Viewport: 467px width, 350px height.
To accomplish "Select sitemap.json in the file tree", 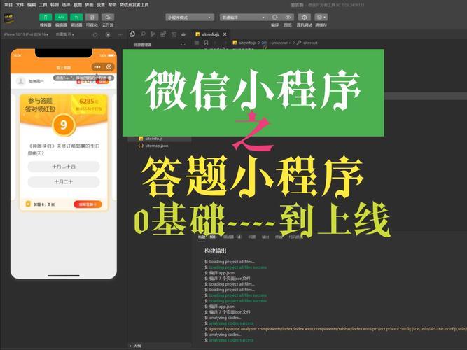I will pyautogui.click(x=155, y=146).
